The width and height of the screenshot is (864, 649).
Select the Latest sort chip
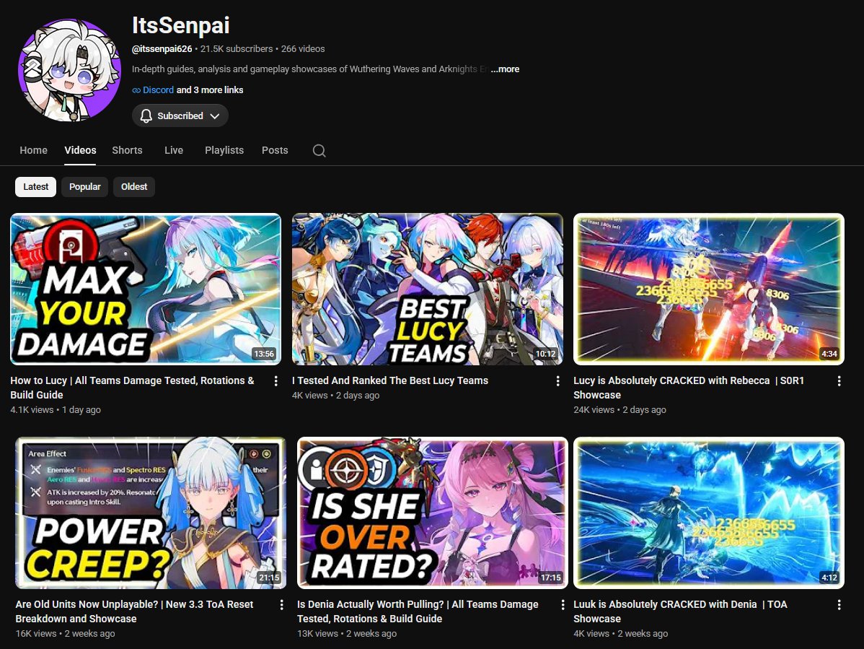[x=36, y=187]
